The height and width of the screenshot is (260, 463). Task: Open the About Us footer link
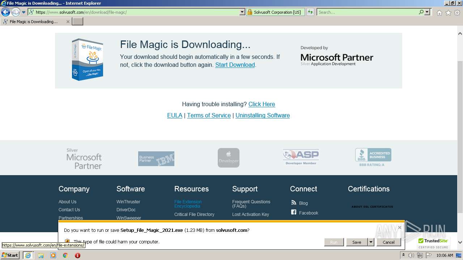click(67, 202)
